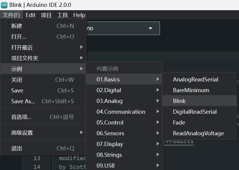
Task: Open the Fade example
Action: (199, 122)
